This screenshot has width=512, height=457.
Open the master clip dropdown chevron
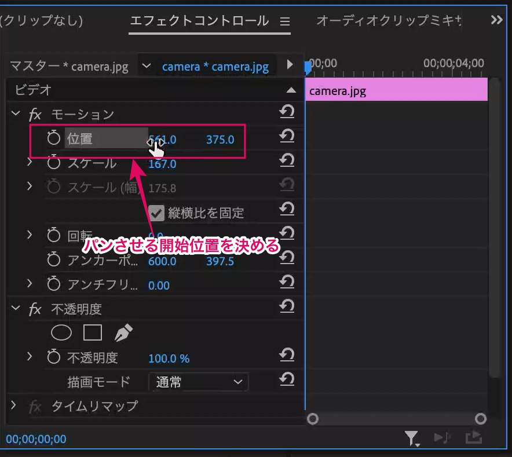(147, 66)
